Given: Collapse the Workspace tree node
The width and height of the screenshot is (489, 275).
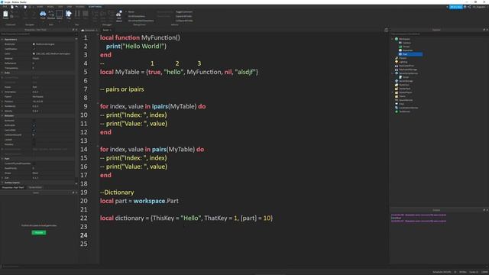Looking at the screenshot, I should pyautogui.click(x=393, y=39).
